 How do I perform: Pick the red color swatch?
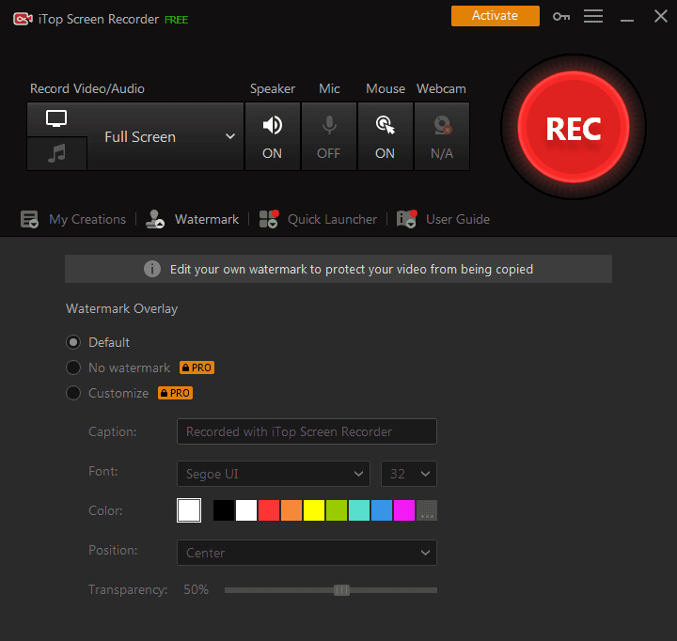pyautogui.click(x=269, y=510)
